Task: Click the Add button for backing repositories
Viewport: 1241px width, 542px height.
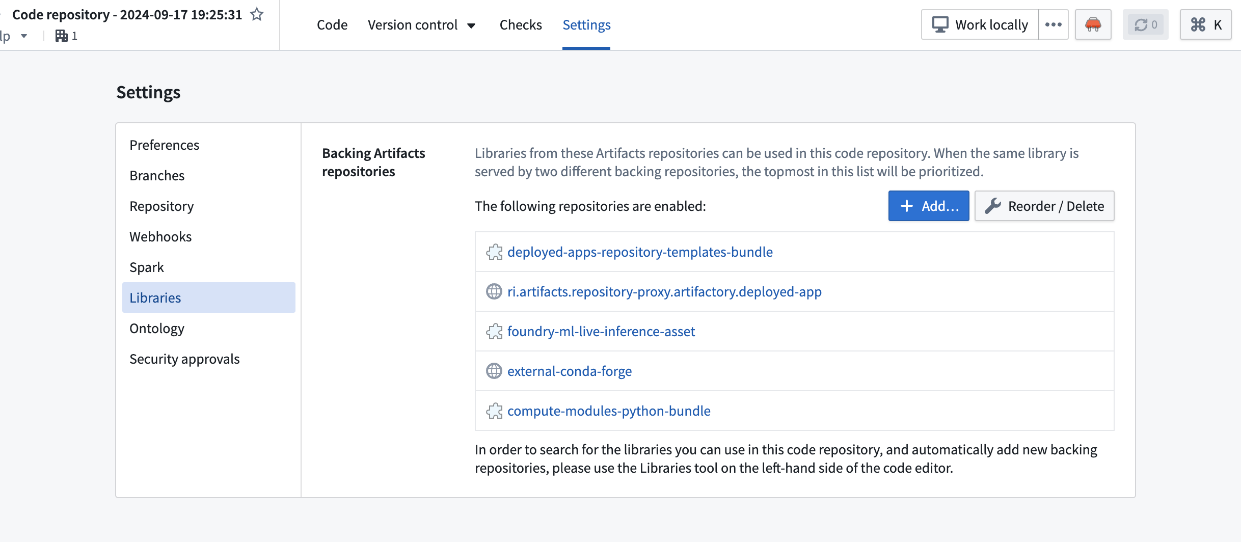Action: pos(928,206)
